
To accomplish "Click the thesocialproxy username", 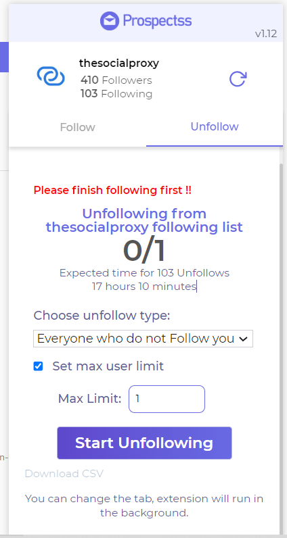I will coord(119,63).
